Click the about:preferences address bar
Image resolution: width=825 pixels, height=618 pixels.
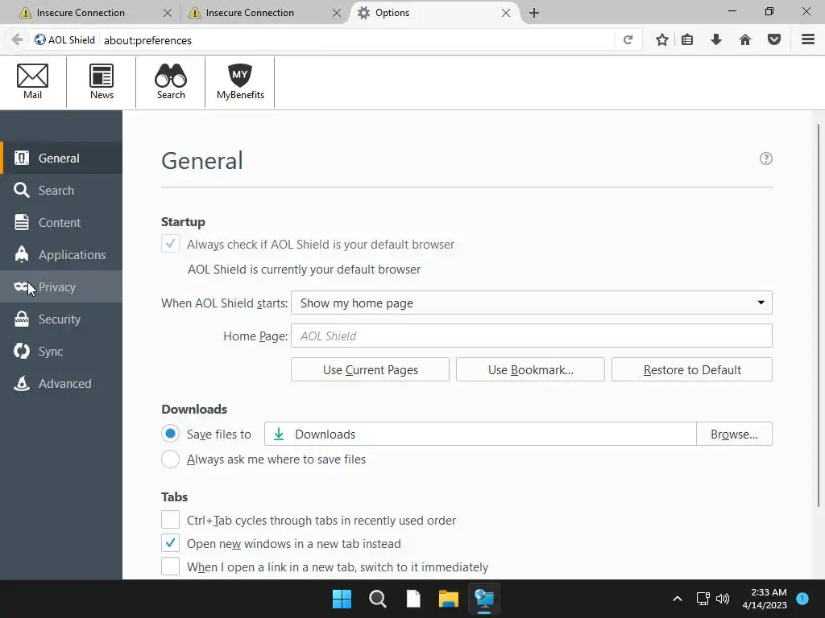(x=358, y=40)
